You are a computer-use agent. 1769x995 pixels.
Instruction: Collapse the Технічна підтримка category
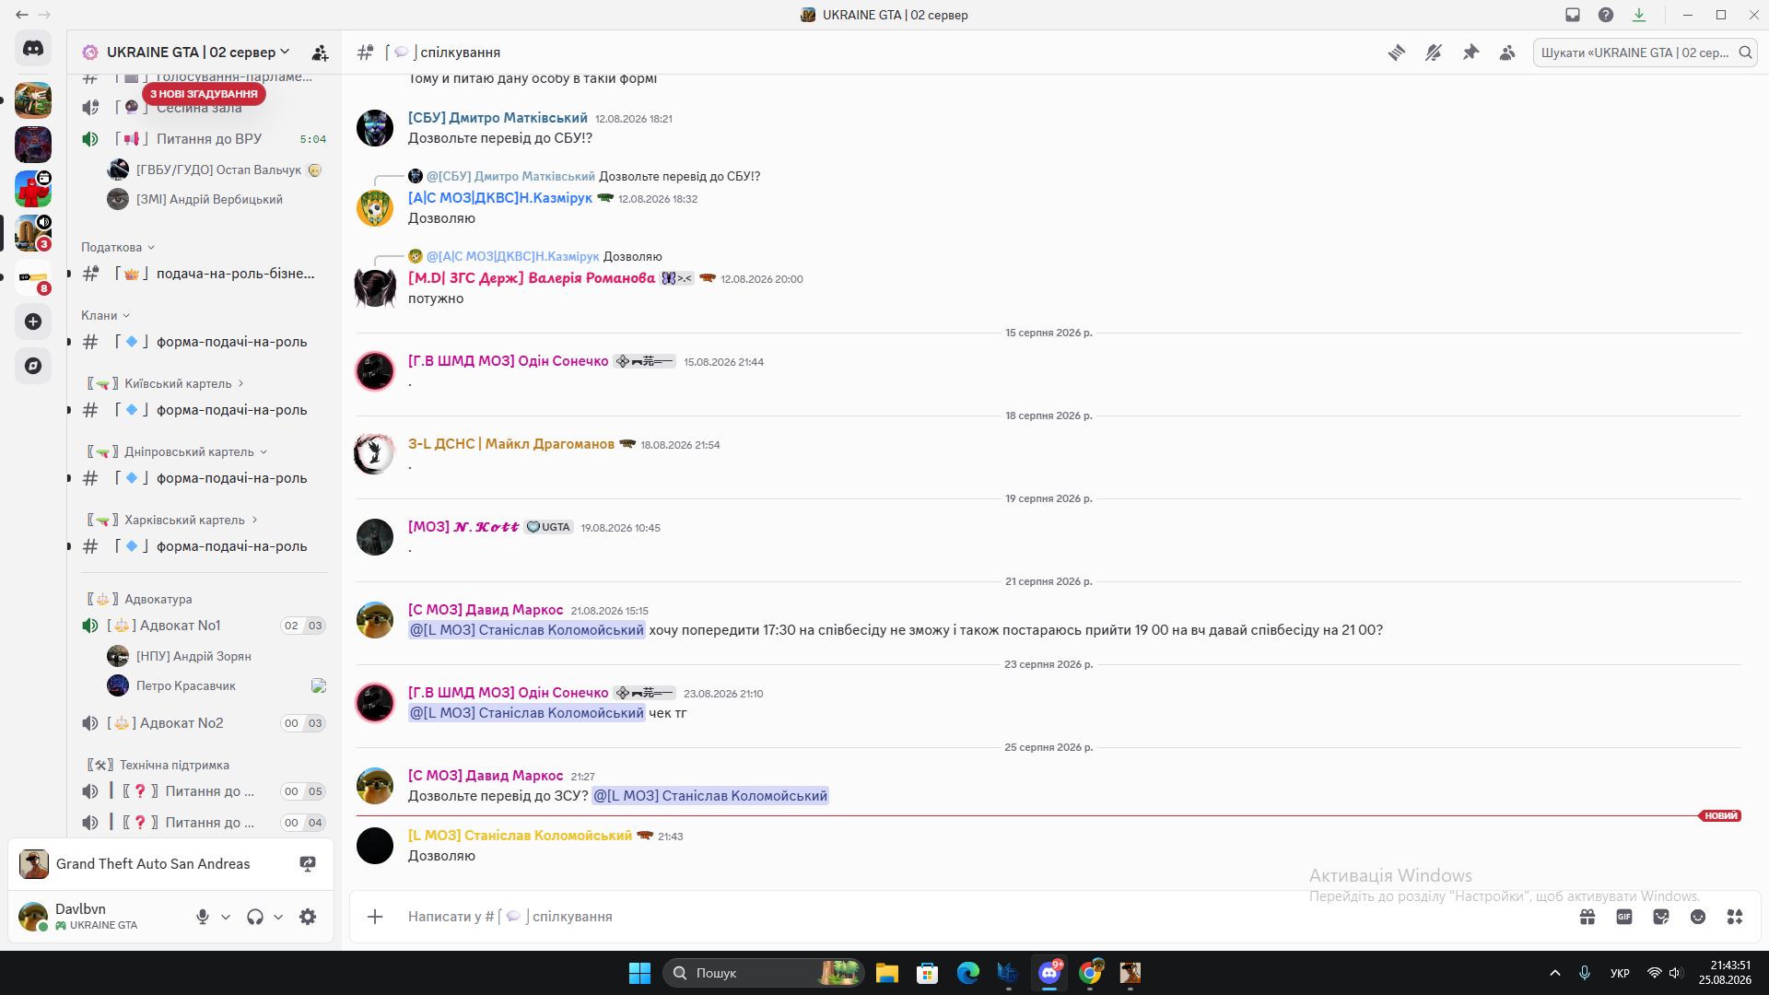[x=158, y=765]
